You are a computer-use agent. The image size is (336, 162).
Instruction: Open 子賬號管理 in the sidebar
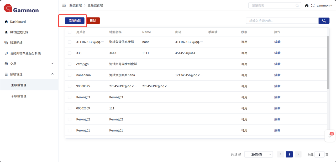19,96
